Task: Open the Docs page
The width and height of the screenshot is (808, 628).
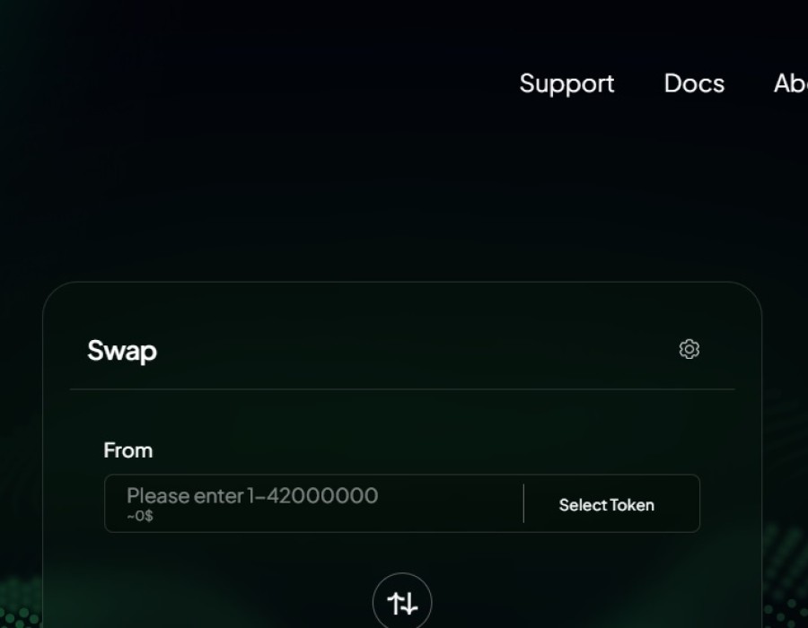Action: [x=694, y=83]
